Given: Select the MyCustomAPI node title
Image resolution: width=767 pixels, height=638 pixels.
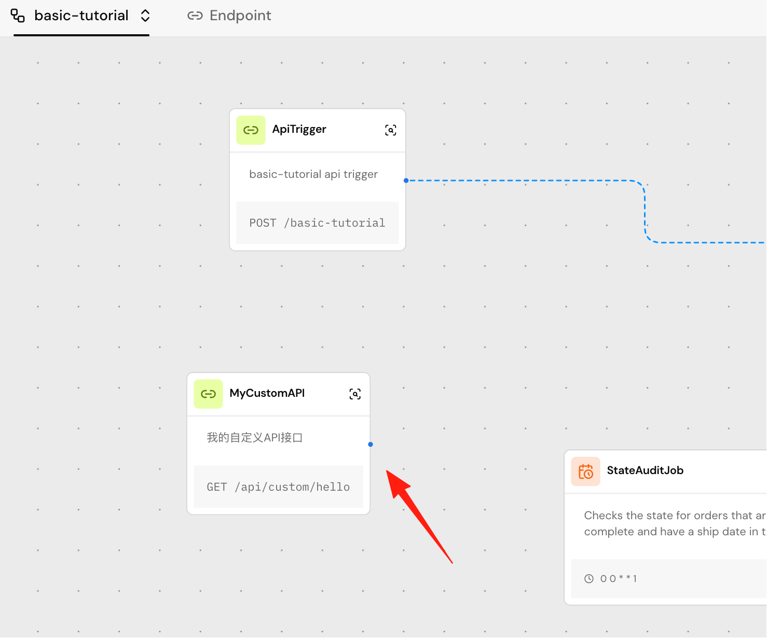Looking at the screenshot, I should point(267,393).
